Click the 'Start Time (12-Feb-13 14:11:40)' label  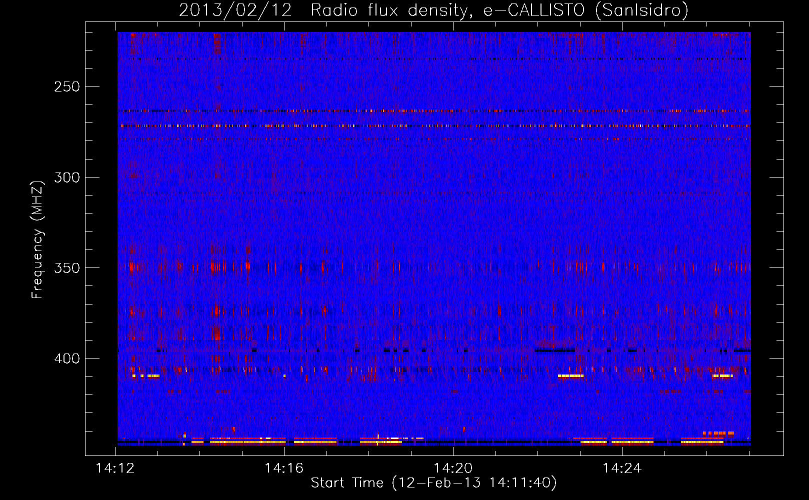tap(433, 483)
